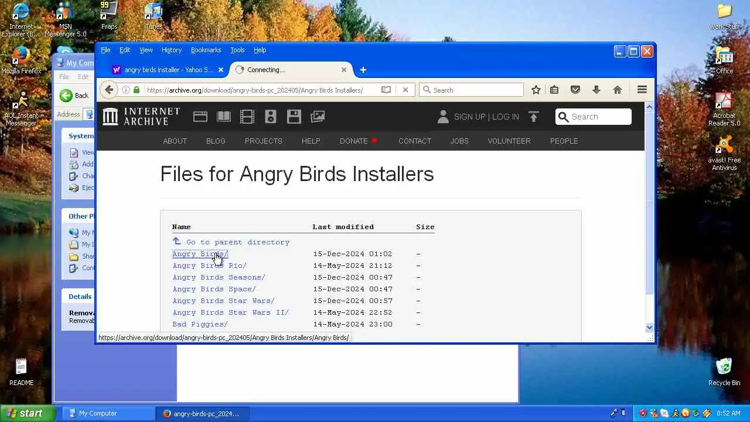Image resolution: width=750 pixels, height=422 pixels.
Task: Select the README desktop file
Action: (x=21, y=372)
